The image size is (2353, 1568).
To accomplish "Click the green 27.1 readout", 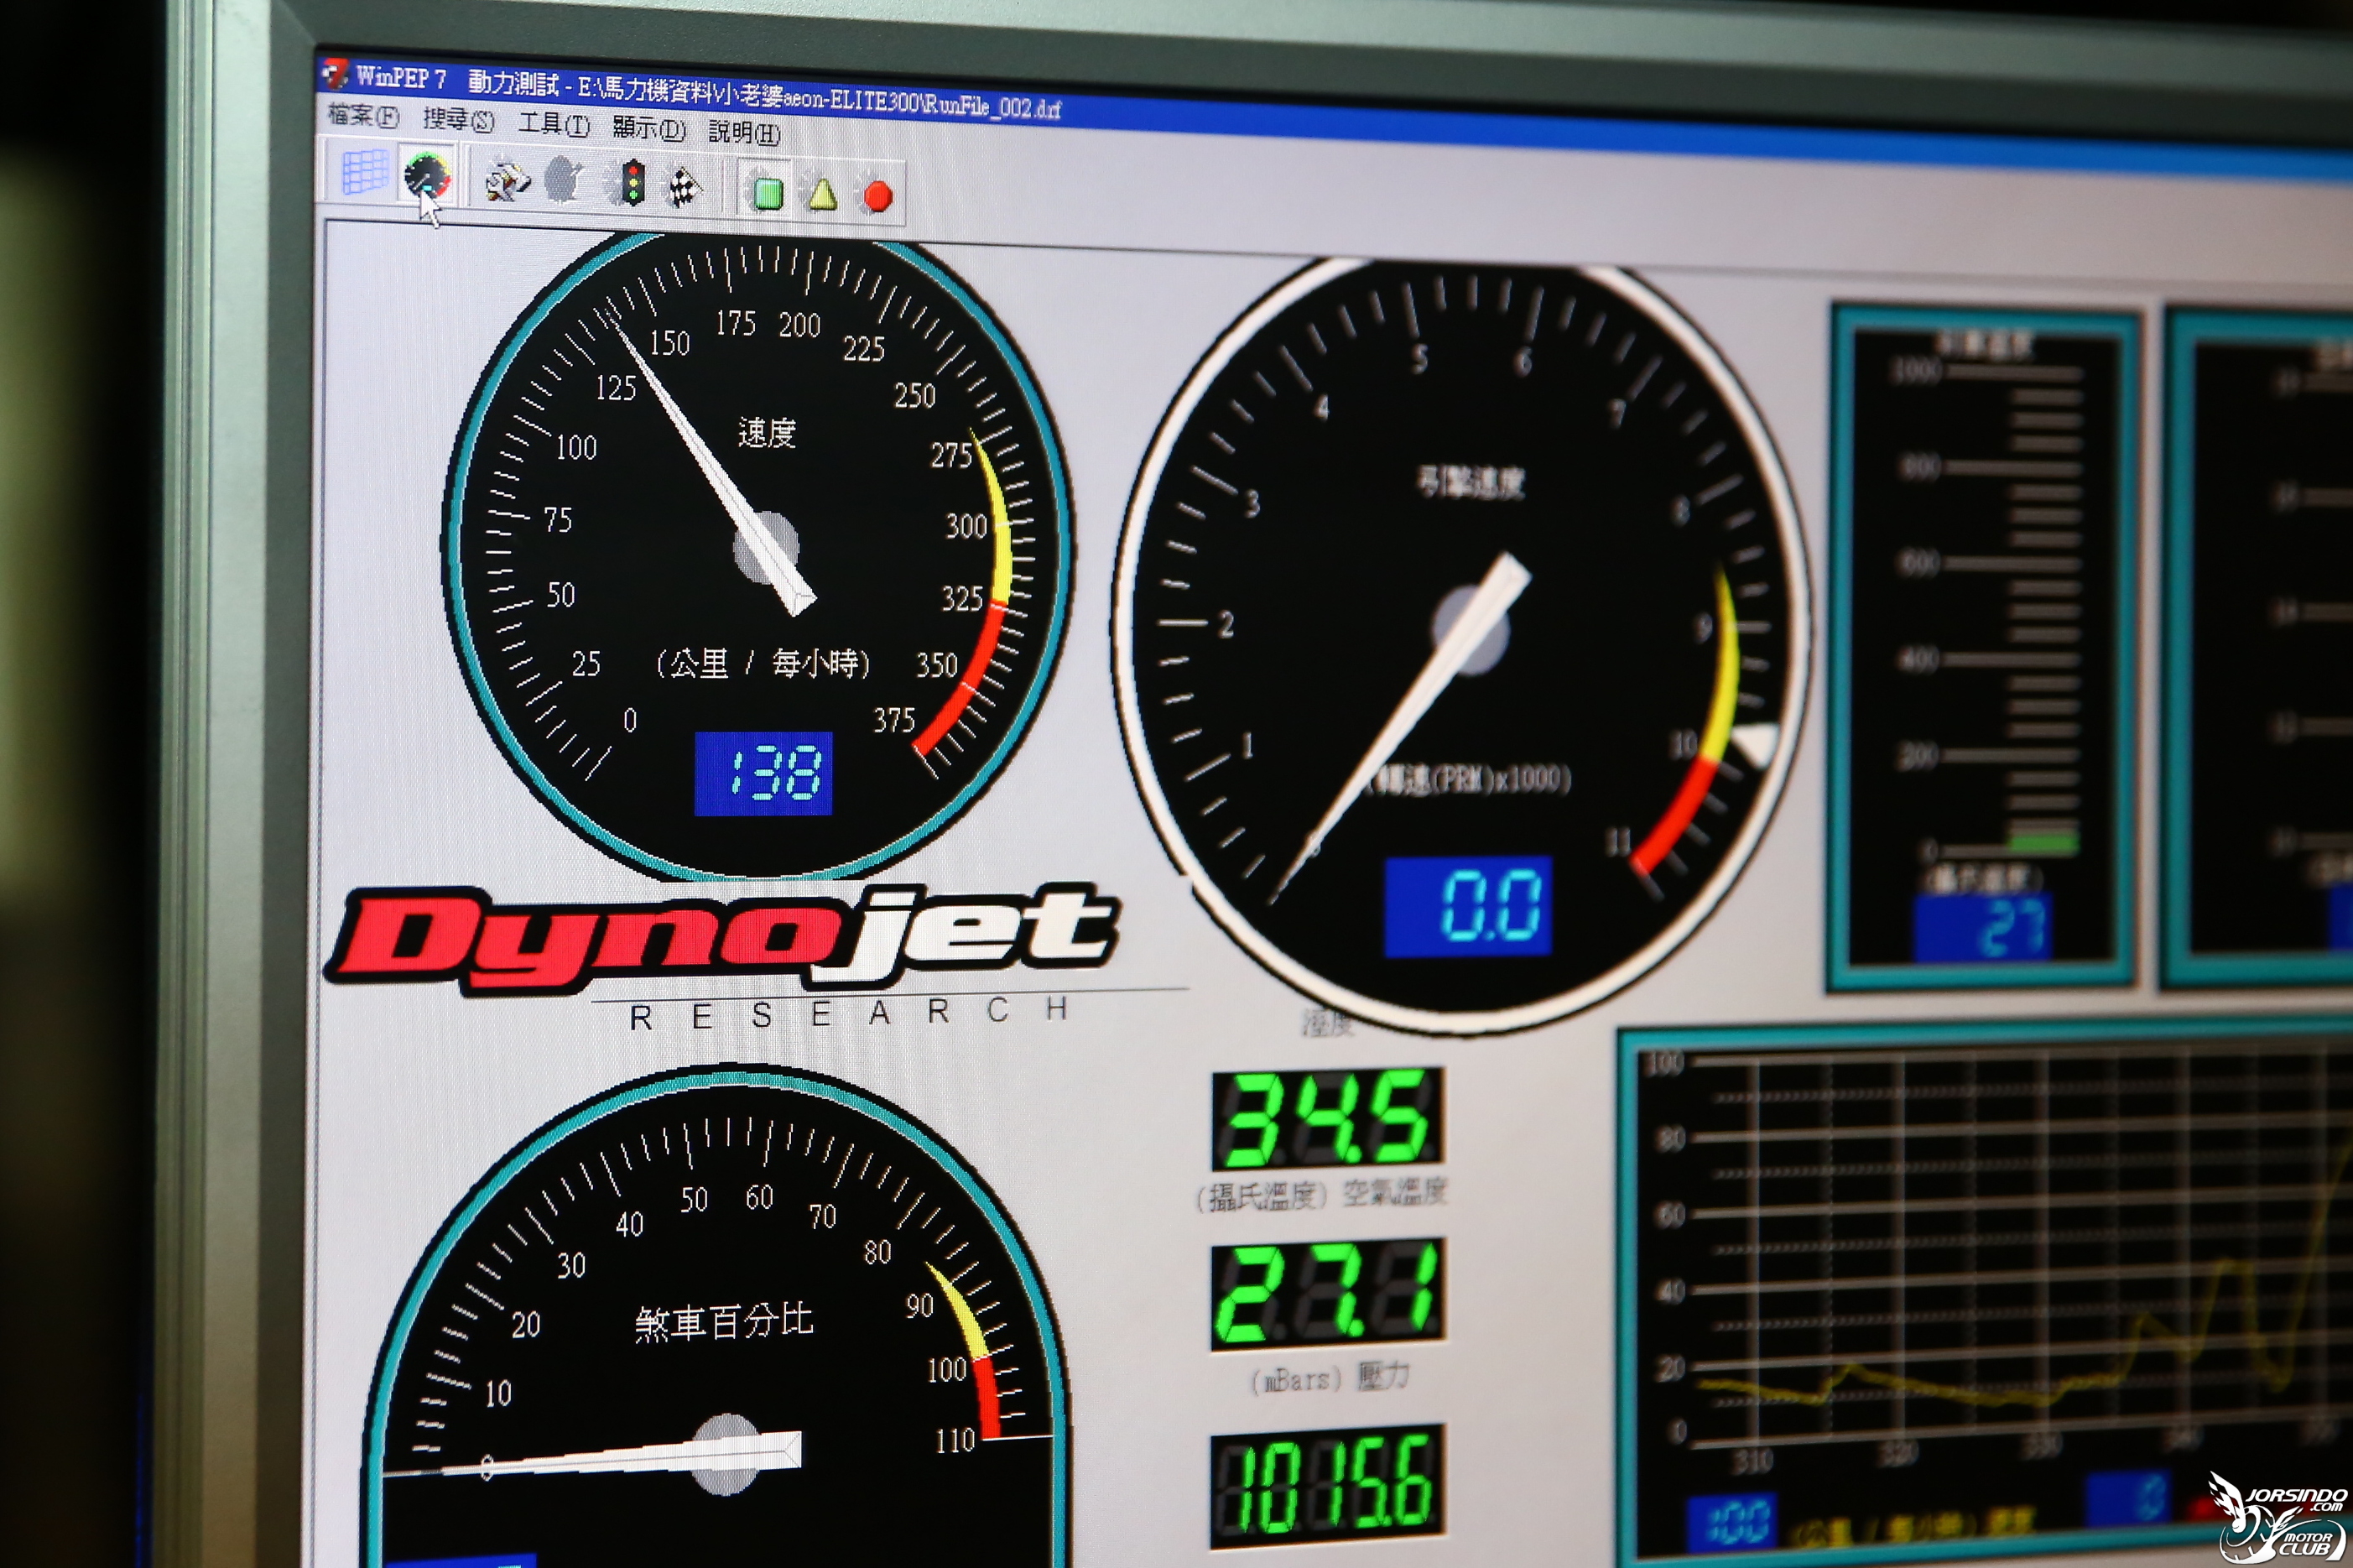I will point(1327,1295).
